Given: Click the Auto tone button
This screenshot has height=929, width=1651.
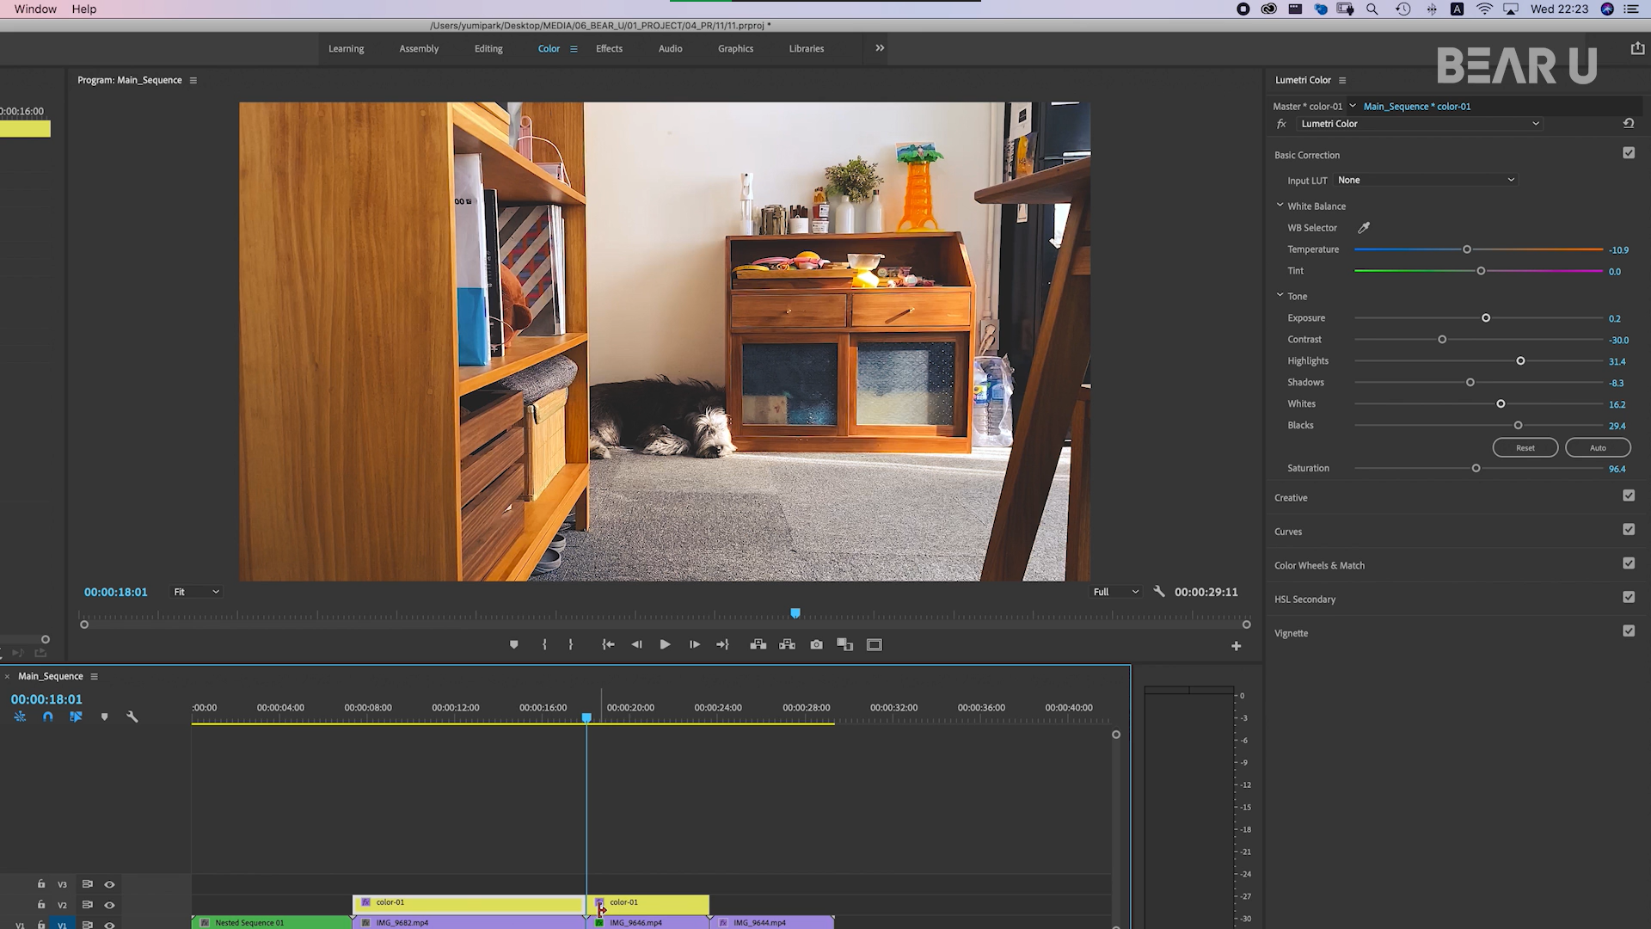Looking at the screenshot, I should coord(1597,448).
